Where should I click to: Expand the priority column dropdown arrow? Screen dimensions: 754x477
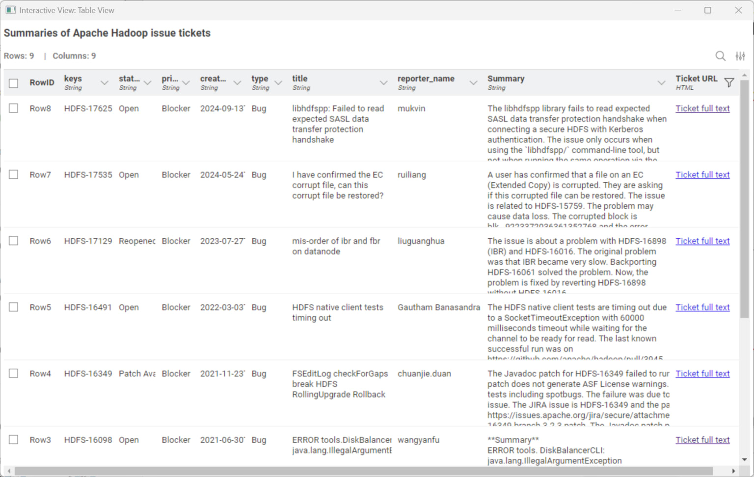(x=186, y=83)
